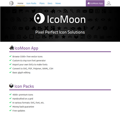Click the checkmark beside Money back guarantee
Image resolution: width=120 pixels, height=120 pixels.
point(10,106)
